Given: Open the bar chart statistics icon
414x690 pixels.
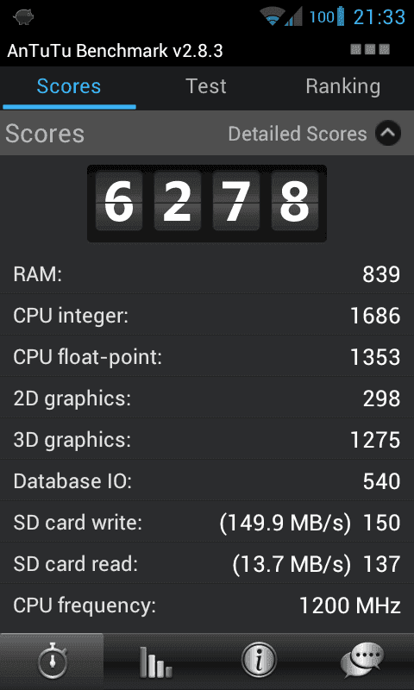Looking at the screenshot, I should [x=155, y=662].
